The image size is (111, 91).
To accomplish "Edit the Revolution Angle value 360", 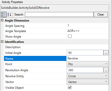I will pos(85,70).
